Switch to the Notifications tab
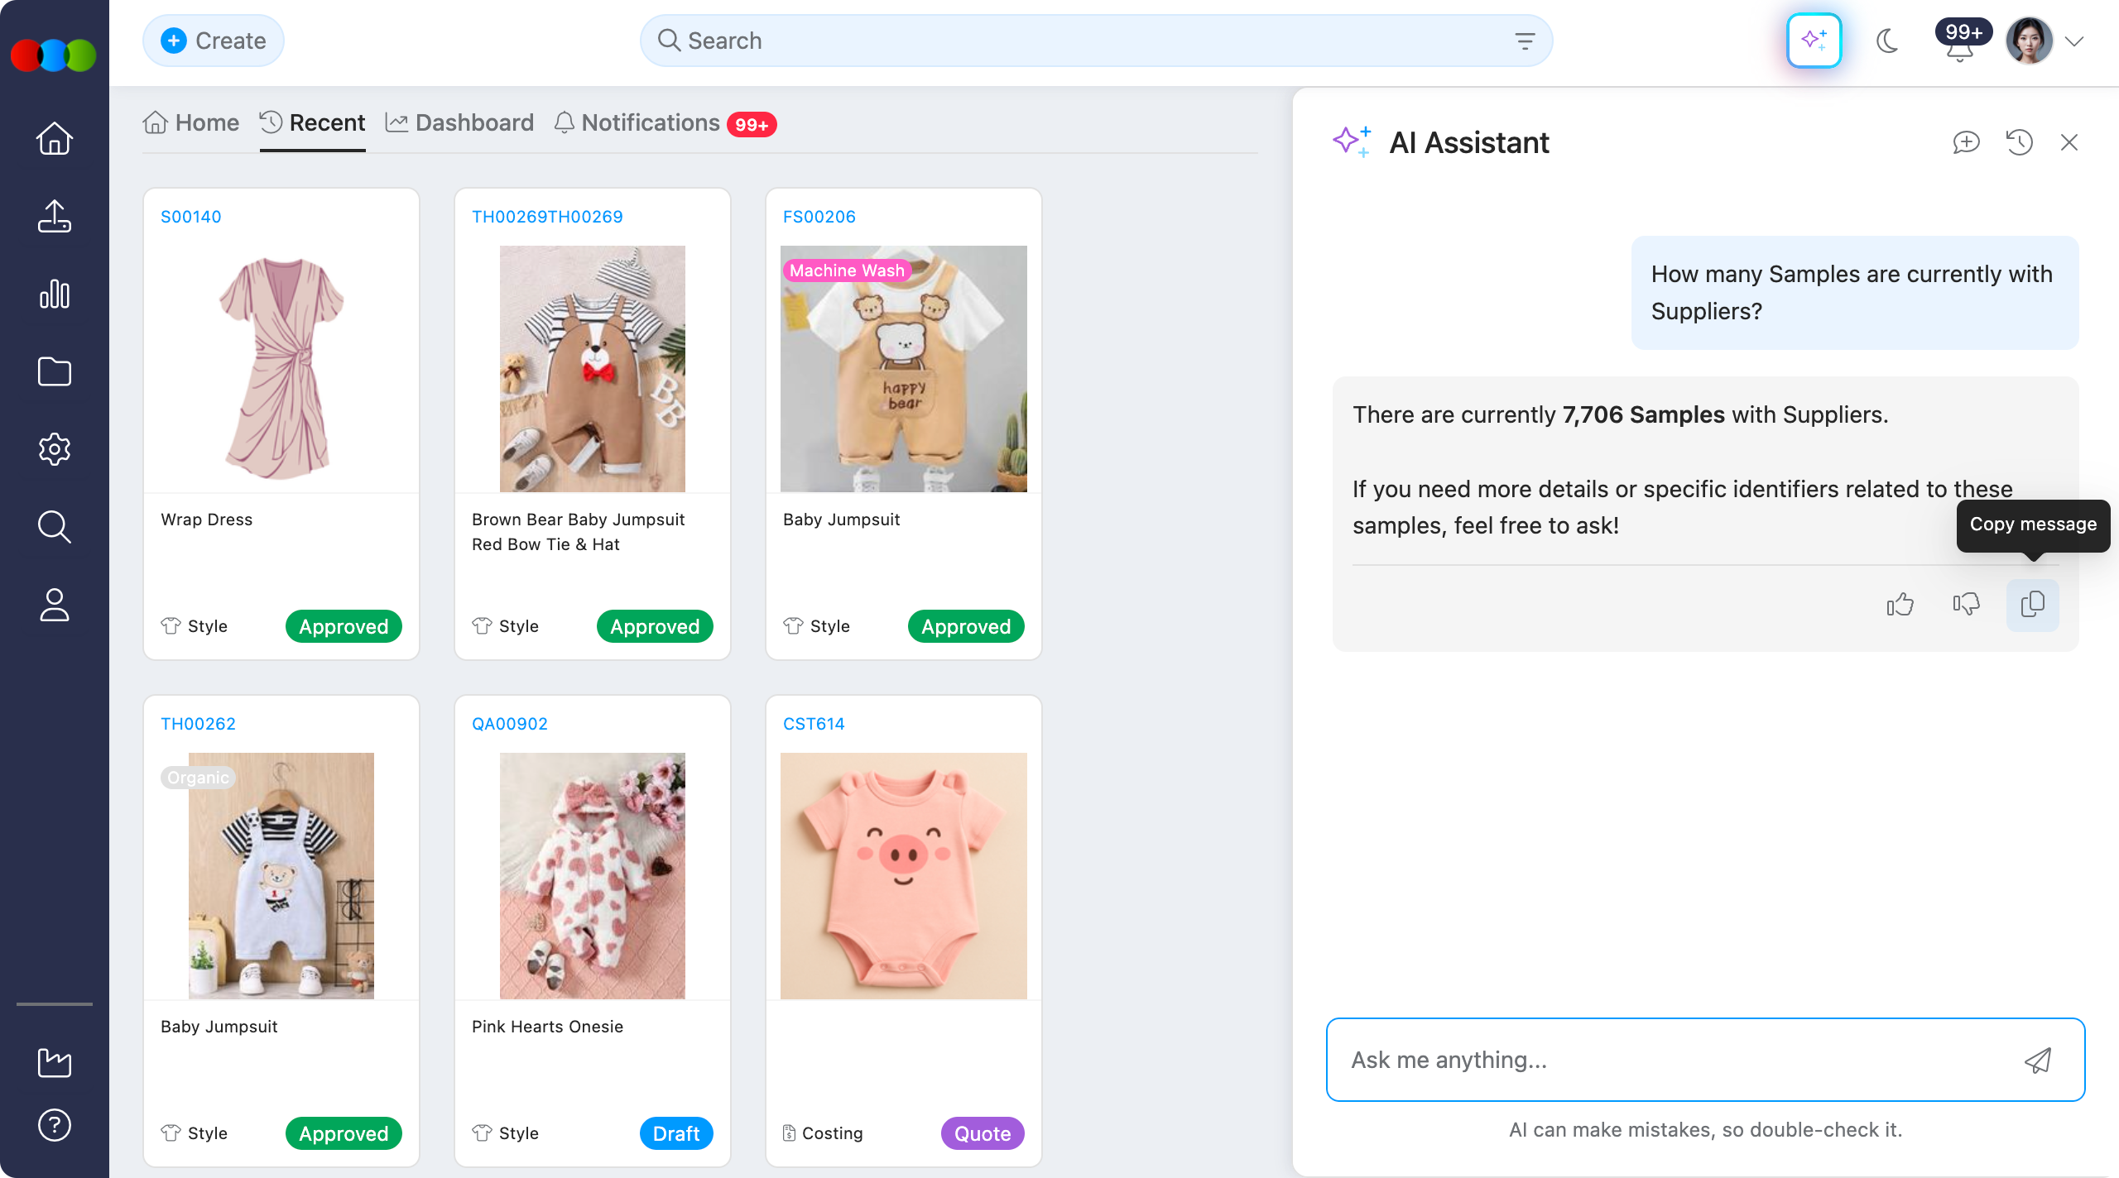The height and width of the screenshot is (1178, 2119). [651, 123]
